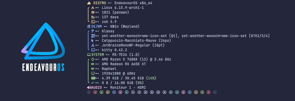The height and width of the screenshot is (101, 295).
Task: Pick the leftmost red color dot
Action: point(95,92)
